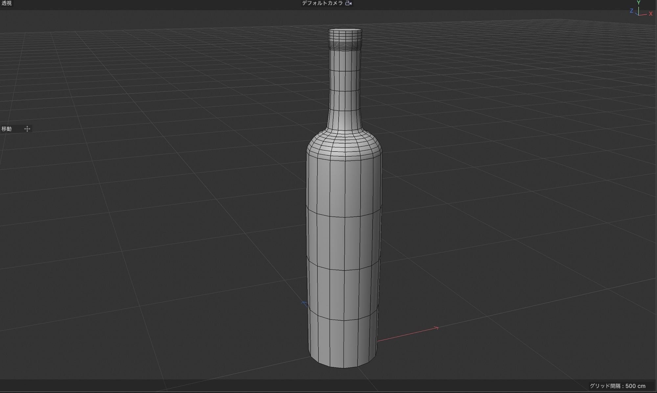Click the グリッド間隔 : 500 cm readout

[617, 386]
